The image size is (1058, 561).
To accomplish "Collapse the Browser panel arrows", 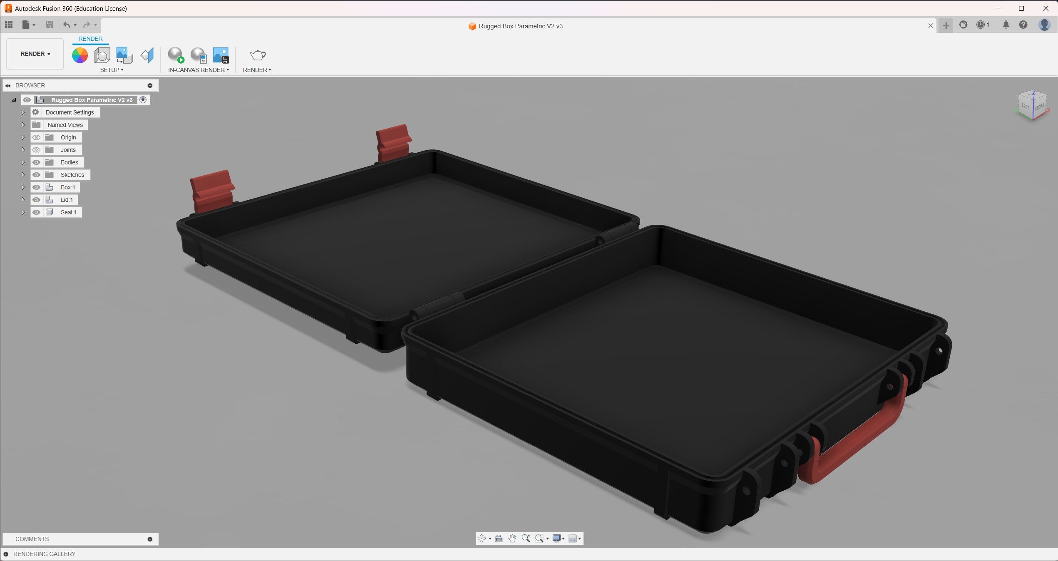I will click(8, 86).
